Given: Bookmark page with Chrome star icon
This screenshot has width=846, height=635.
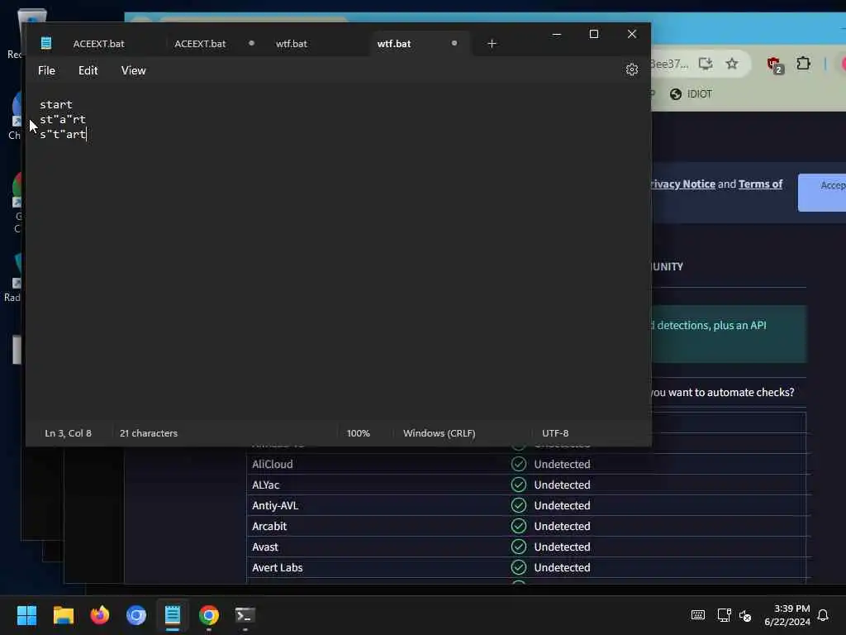Looking at the screenshot, I should coord(732,64).
